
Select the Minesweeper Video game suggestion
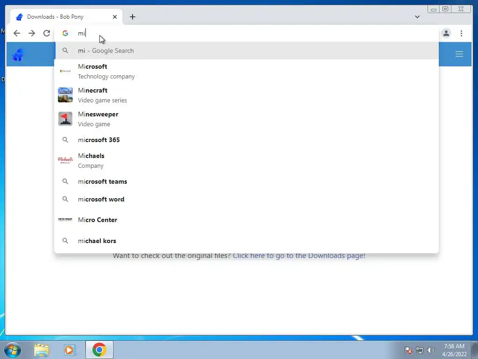(x=246, y=119)
